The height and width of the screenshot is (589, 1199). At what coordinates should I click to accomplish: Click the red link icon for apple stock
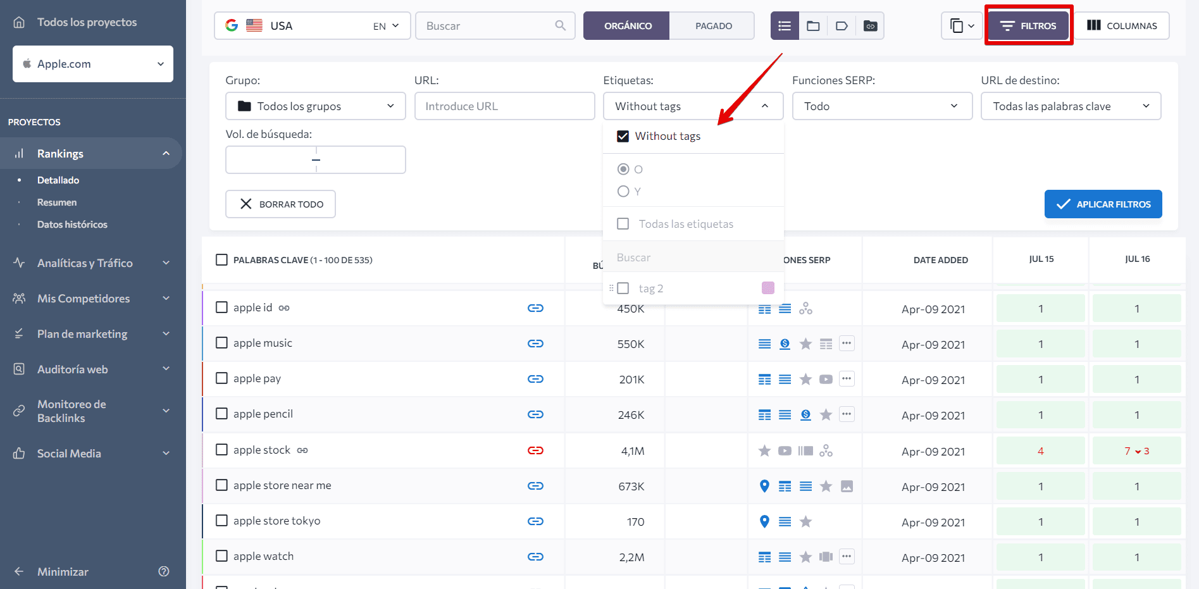point(535,450)
